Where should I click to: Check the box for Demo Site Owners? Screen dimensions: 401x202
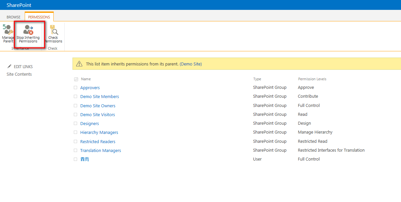tap(75, 106)
